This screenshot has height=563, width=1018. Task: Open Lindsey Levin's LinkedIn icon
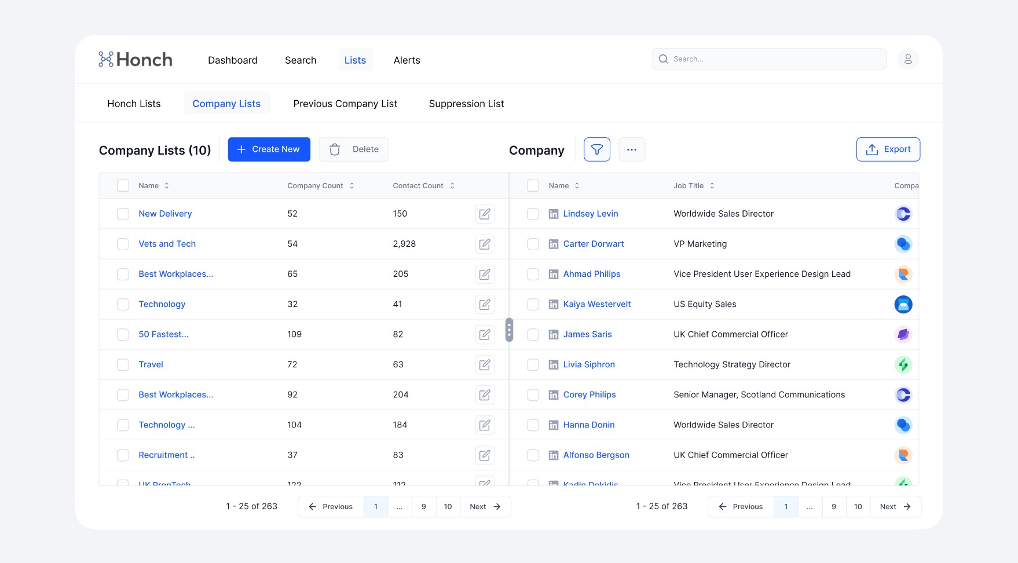pos(554,214)
